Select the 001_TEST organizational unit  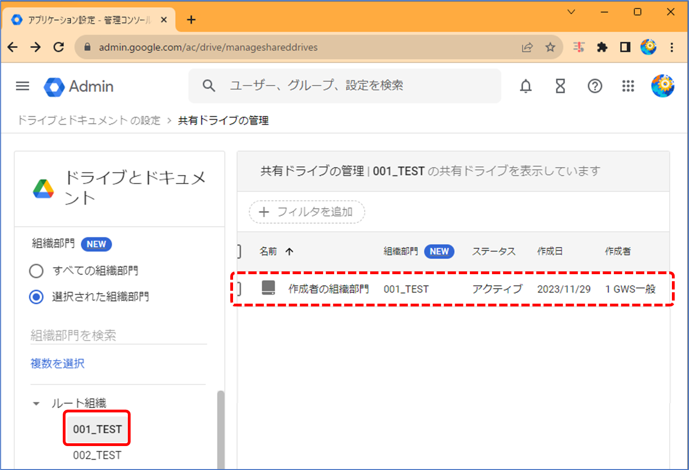point(97,429)
